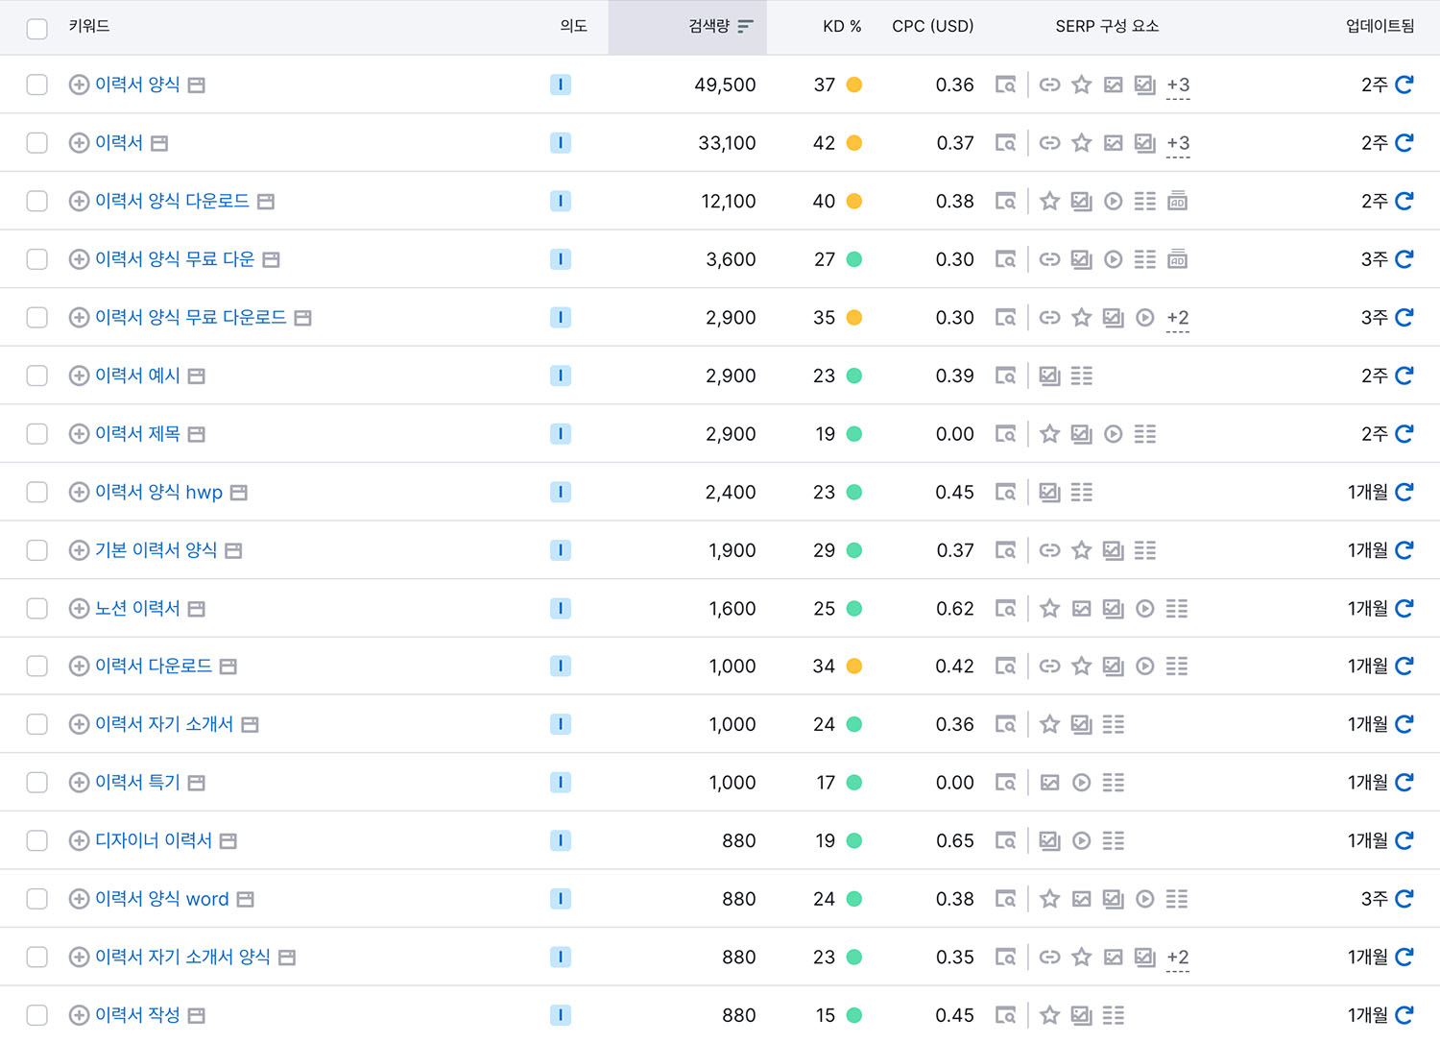Refresh metrics for 이력서 예시 row

click(x=1404, y=376)
